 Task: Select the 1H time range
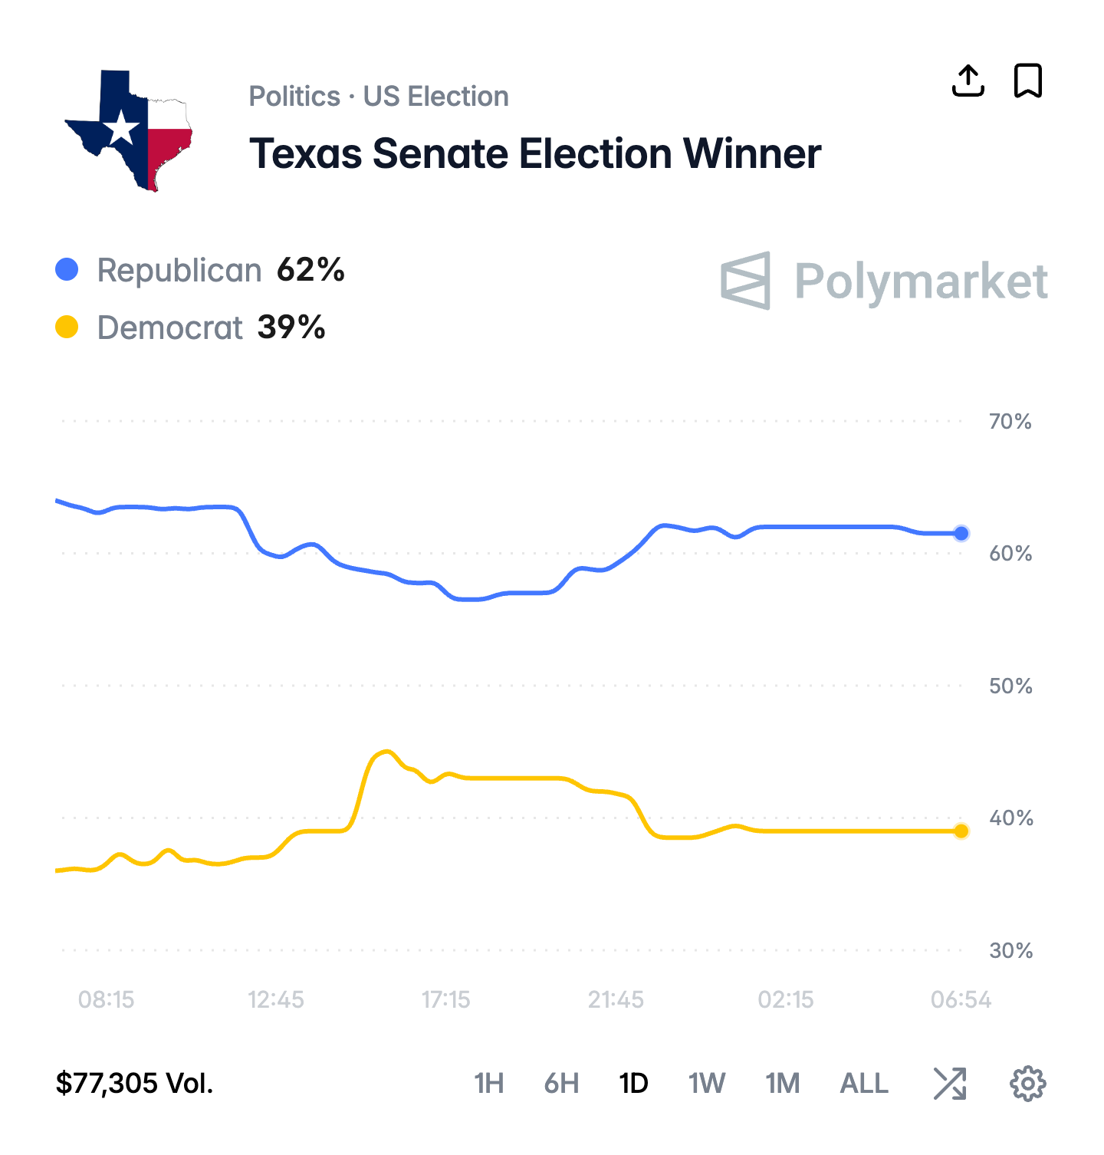[x=488, y=1083]
